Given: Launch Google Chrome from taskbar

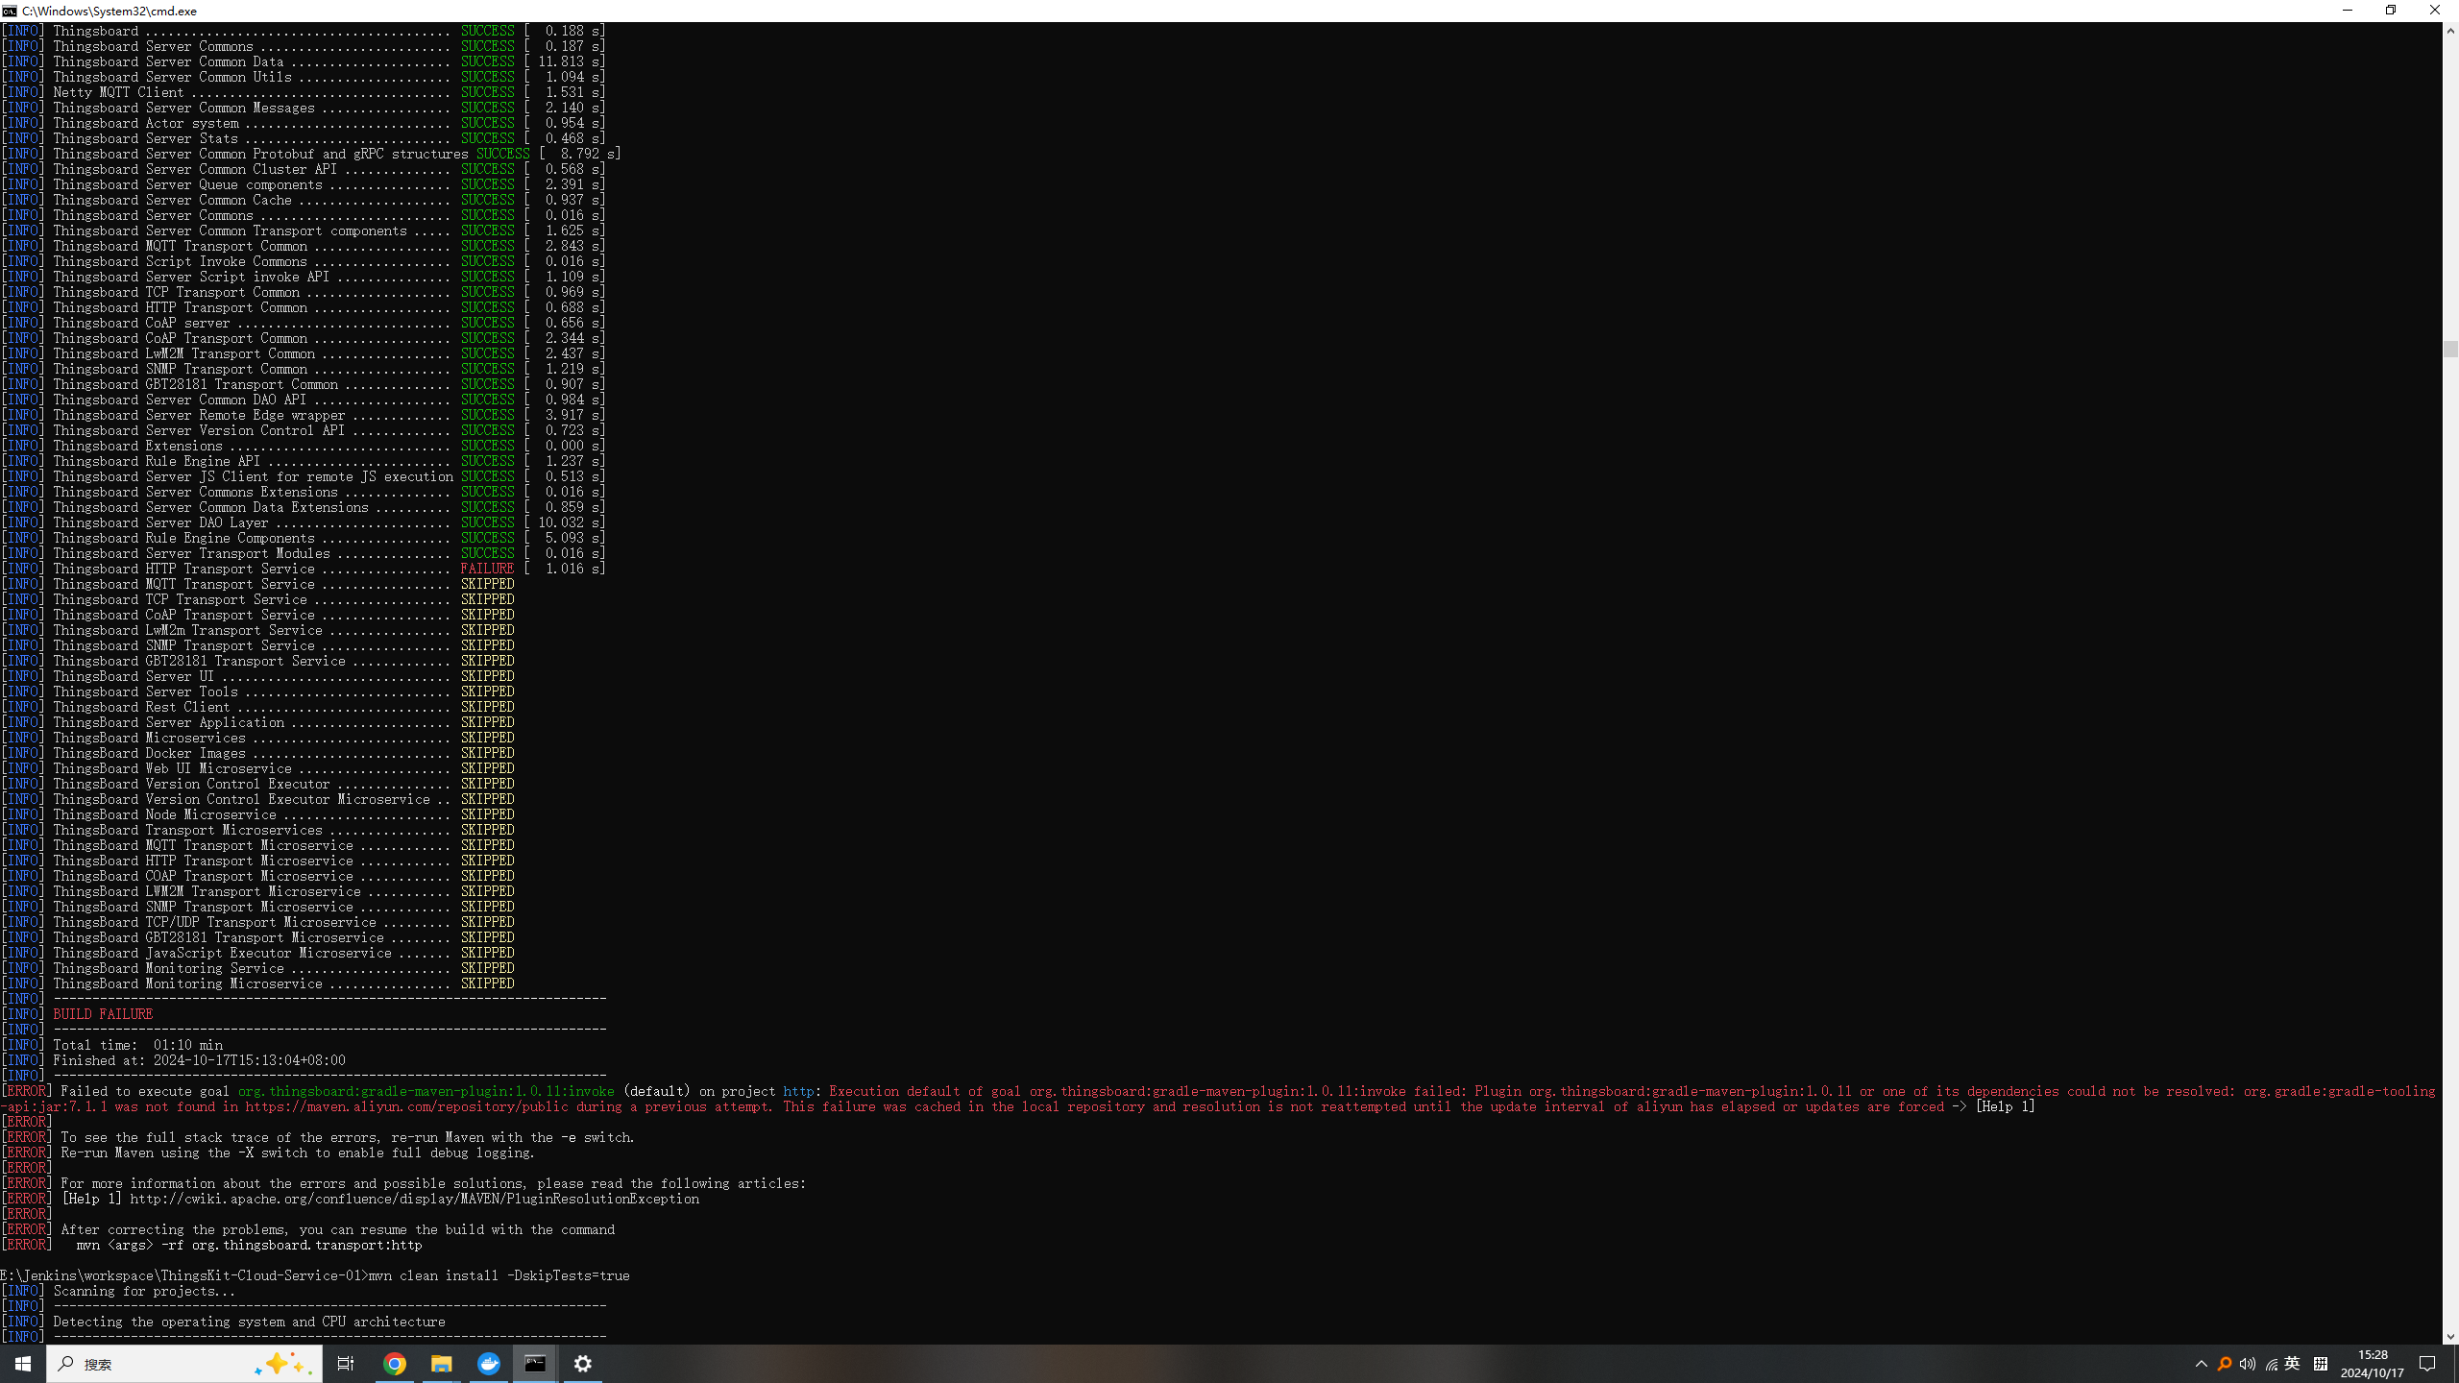Looking at the screenshot, I should [x=395, y=1364].
